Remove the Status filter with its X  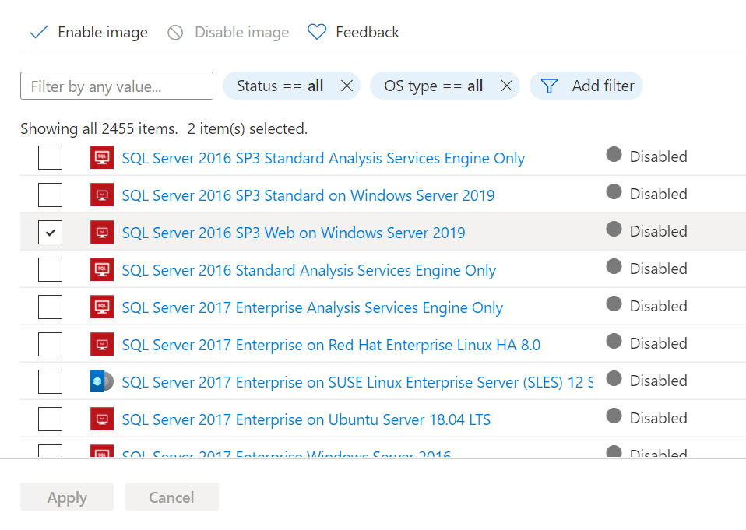[x=347, y=86]
